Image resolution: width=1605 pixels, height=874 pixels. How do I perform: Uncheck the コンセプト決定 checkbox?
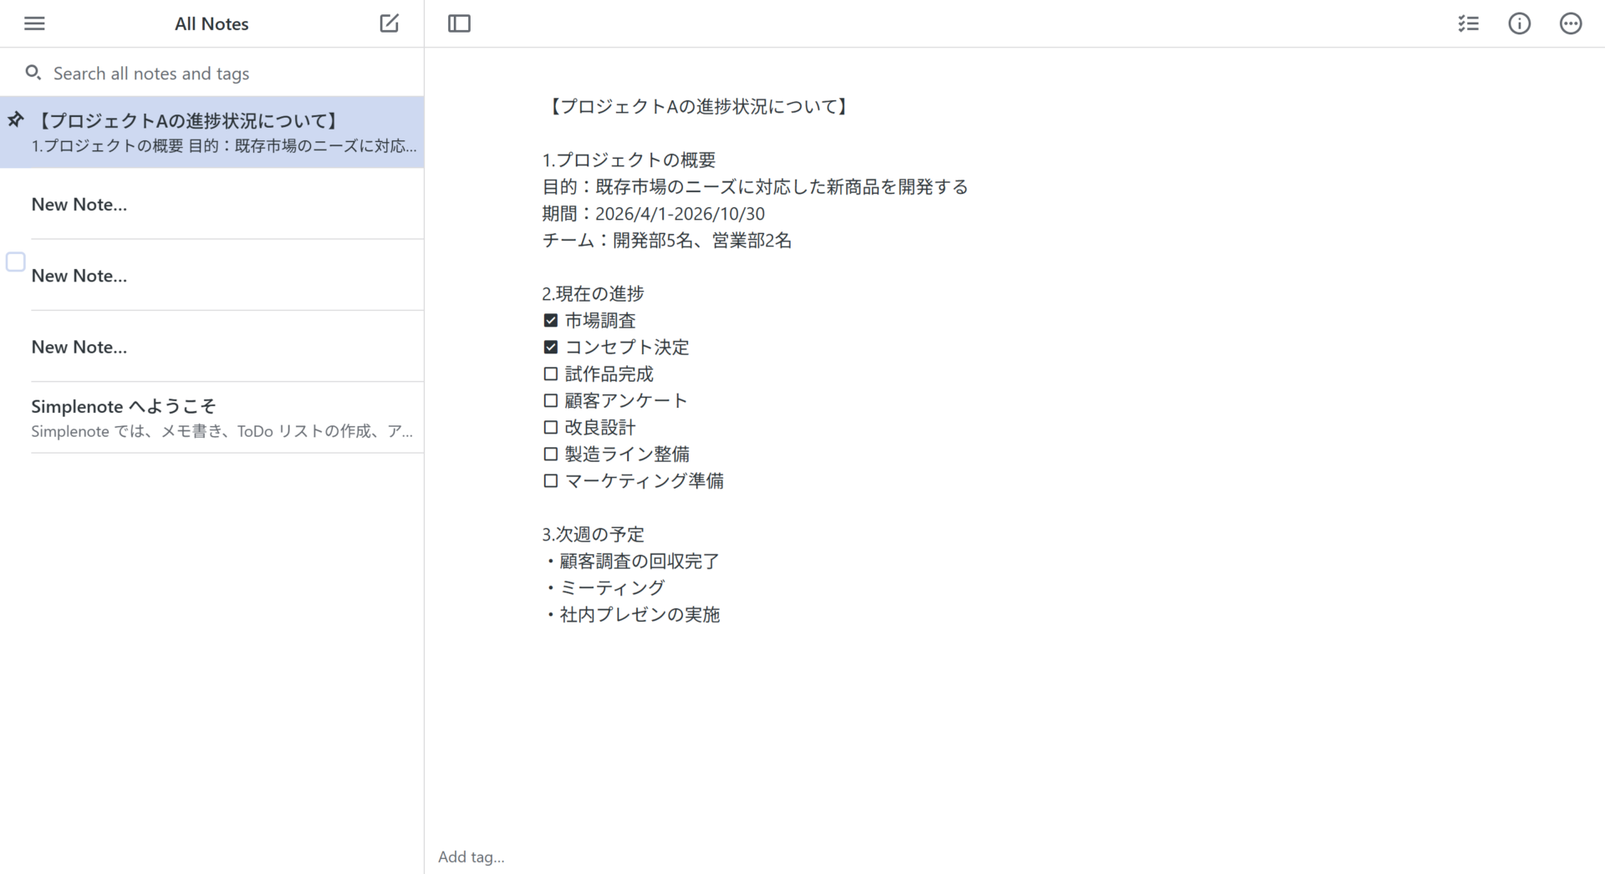(550, 348)
